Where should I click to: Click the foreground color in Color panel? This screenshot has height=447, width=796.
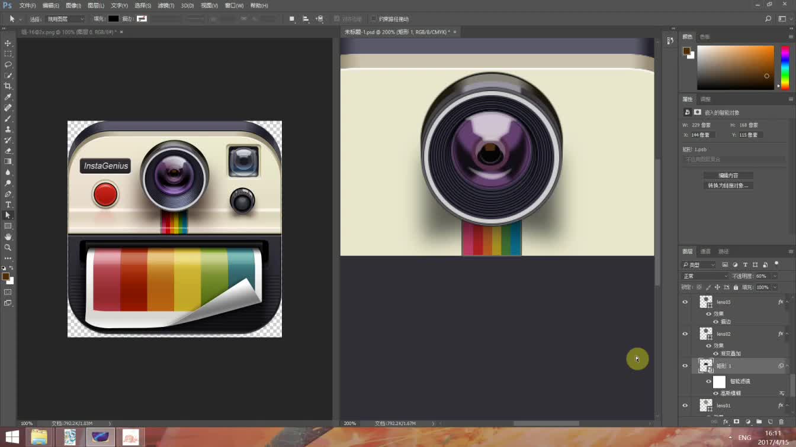[686, 51]
